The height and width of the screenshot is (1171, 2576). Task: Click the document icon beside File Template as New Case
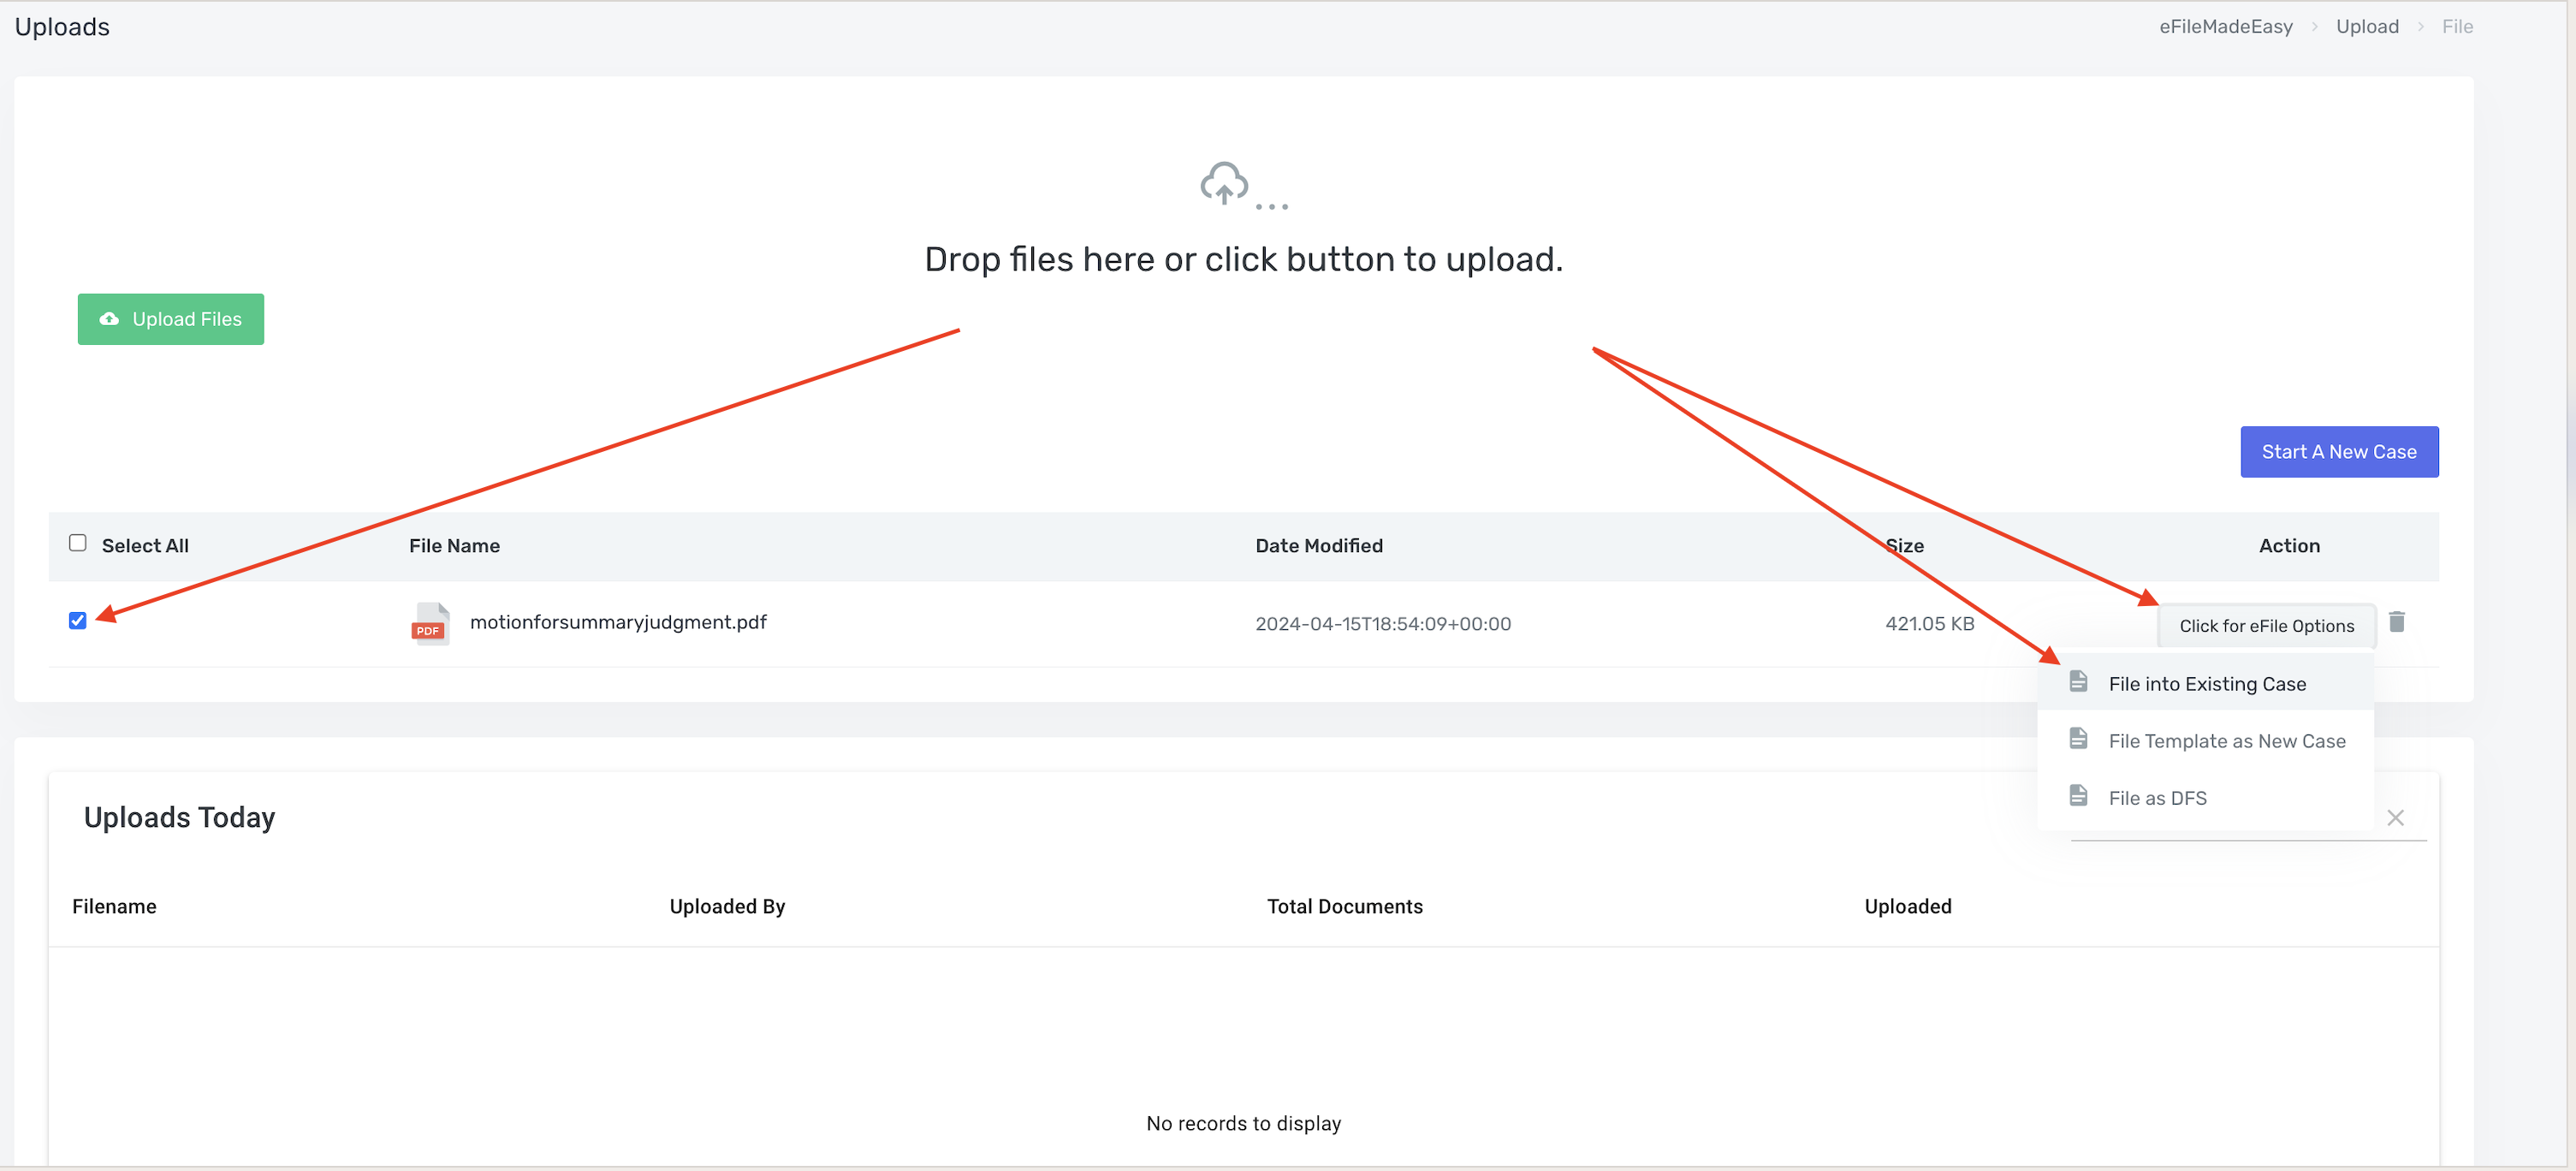2078,739
